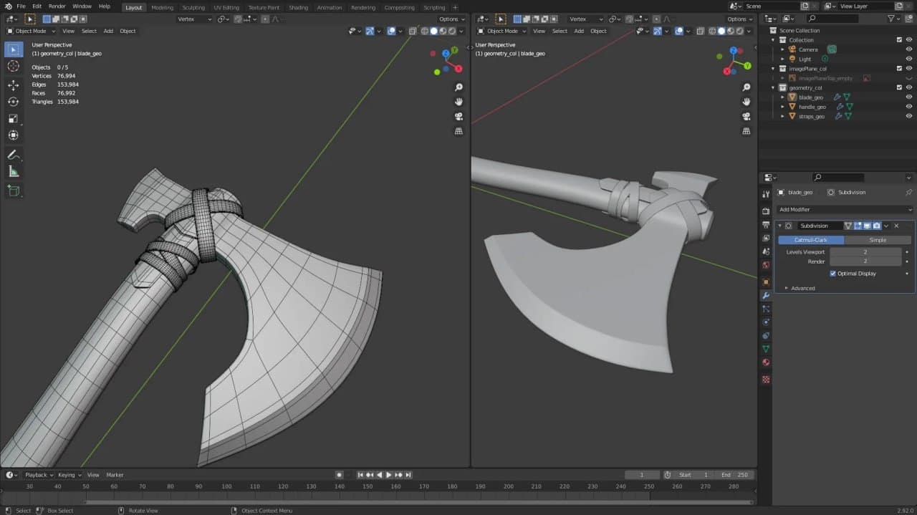
Task: Collapse the Subdivision modifier panel arrow
Action: click(780, 226)
